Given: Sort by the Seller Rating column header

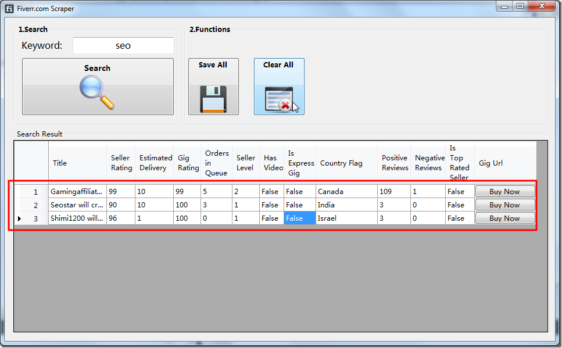Looking at the screenshot, I should 121,163.
